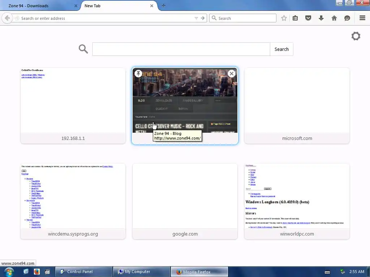Open a new tab with plus button
The image size is (370, 277).
164,6
